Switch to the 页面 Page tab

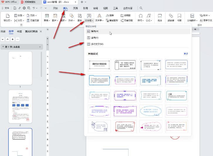(x=75, y=8)
